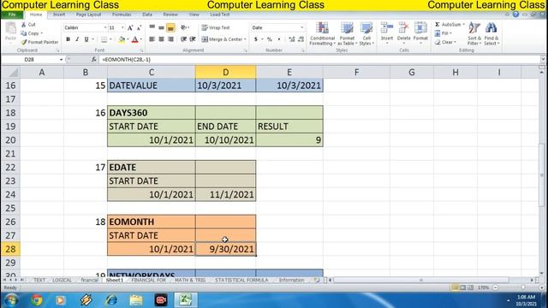548x308 pixels.
Task: Apply percent style format
Action: (x=270, y=39)
